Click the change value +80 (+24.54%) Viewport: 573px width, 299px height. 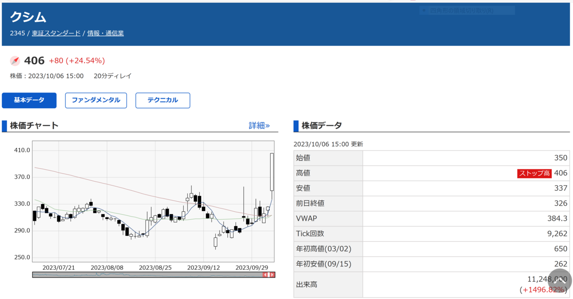coord(77,61)
